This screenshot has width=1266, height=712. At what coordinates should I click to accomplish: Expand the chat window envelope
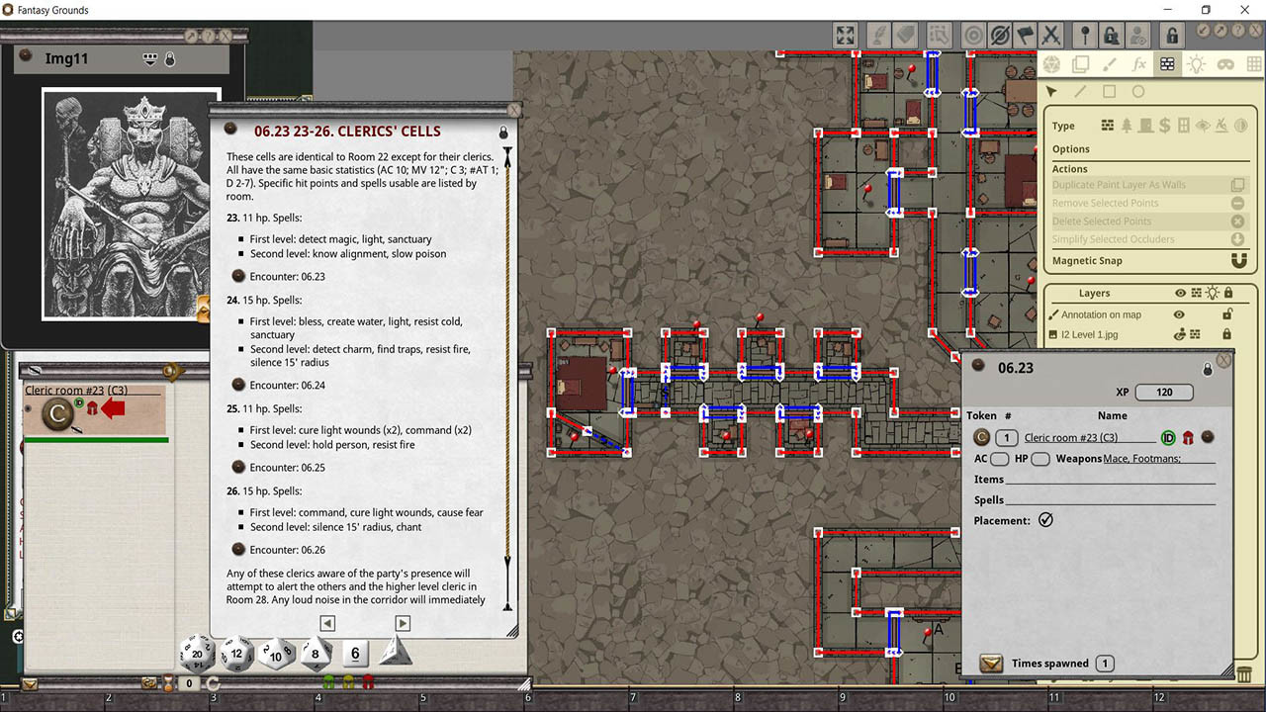29,683
